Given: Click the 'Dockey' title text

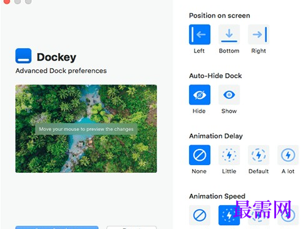Looking at the screenshot, I should 56,57.
